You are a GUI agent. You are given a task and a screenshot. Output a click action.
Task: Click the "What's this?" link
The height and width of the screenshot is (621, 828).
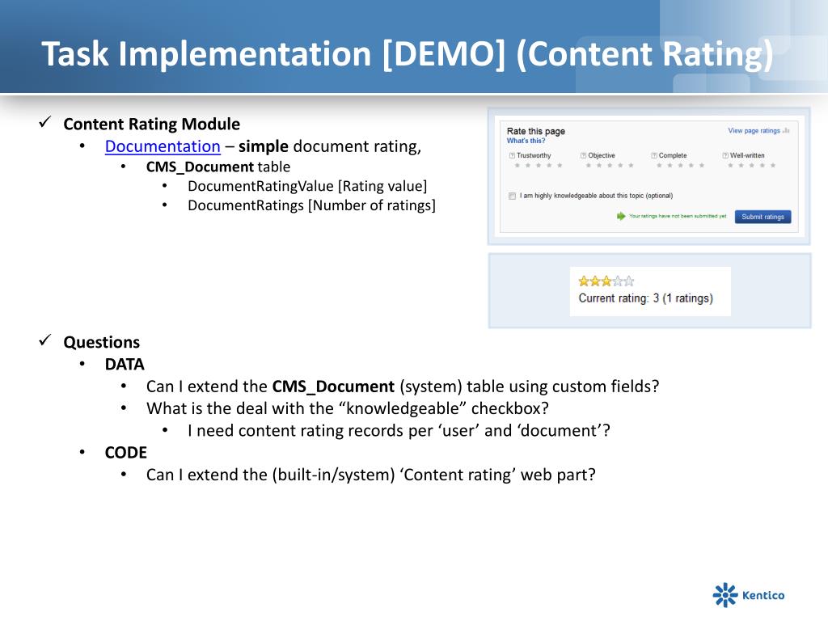526,141
